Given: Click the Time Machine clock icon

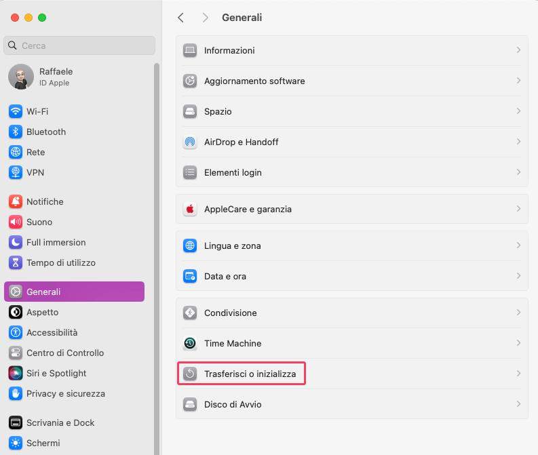Looking at the screenshot, I should click(190, 343).
